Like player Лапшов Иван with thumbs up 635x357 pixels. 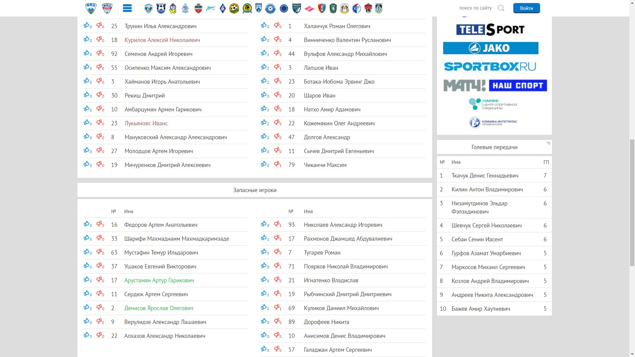264,67
